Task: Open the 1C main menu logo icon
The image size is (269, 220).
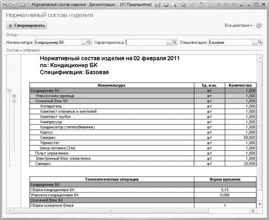Action: pos(5,5)
